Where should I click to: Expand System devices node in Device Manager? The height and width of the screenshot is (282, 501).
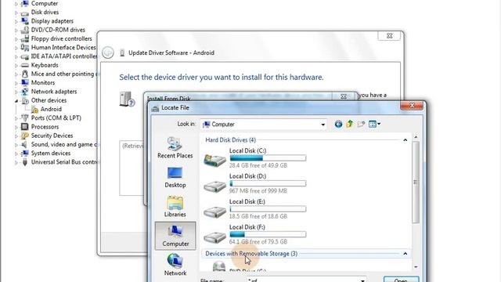pos(16,154)
